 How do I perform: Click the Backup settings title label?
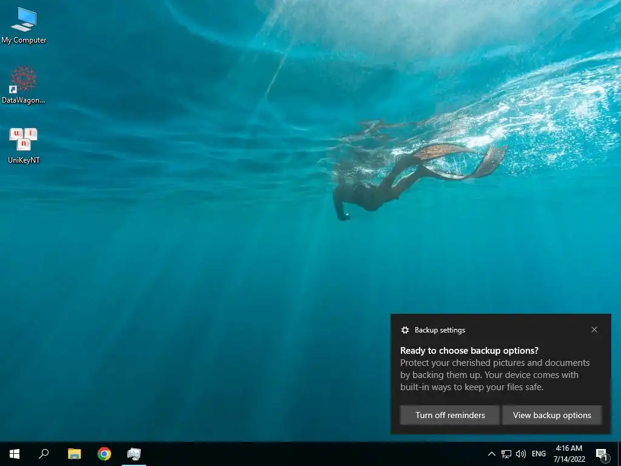pos(440,330)
